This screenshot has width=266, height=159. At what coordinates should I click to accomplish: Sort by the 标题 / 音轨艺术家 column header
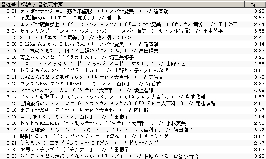(x=131, y=5)
